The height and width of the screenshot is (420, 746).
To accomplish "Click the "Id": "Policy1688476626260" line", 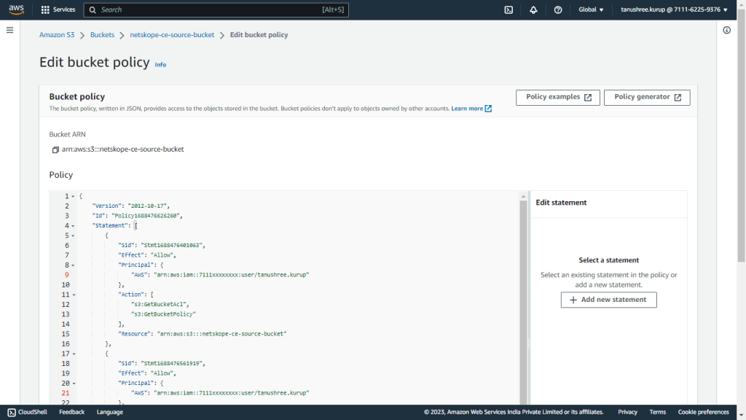I will click(138, 216).
